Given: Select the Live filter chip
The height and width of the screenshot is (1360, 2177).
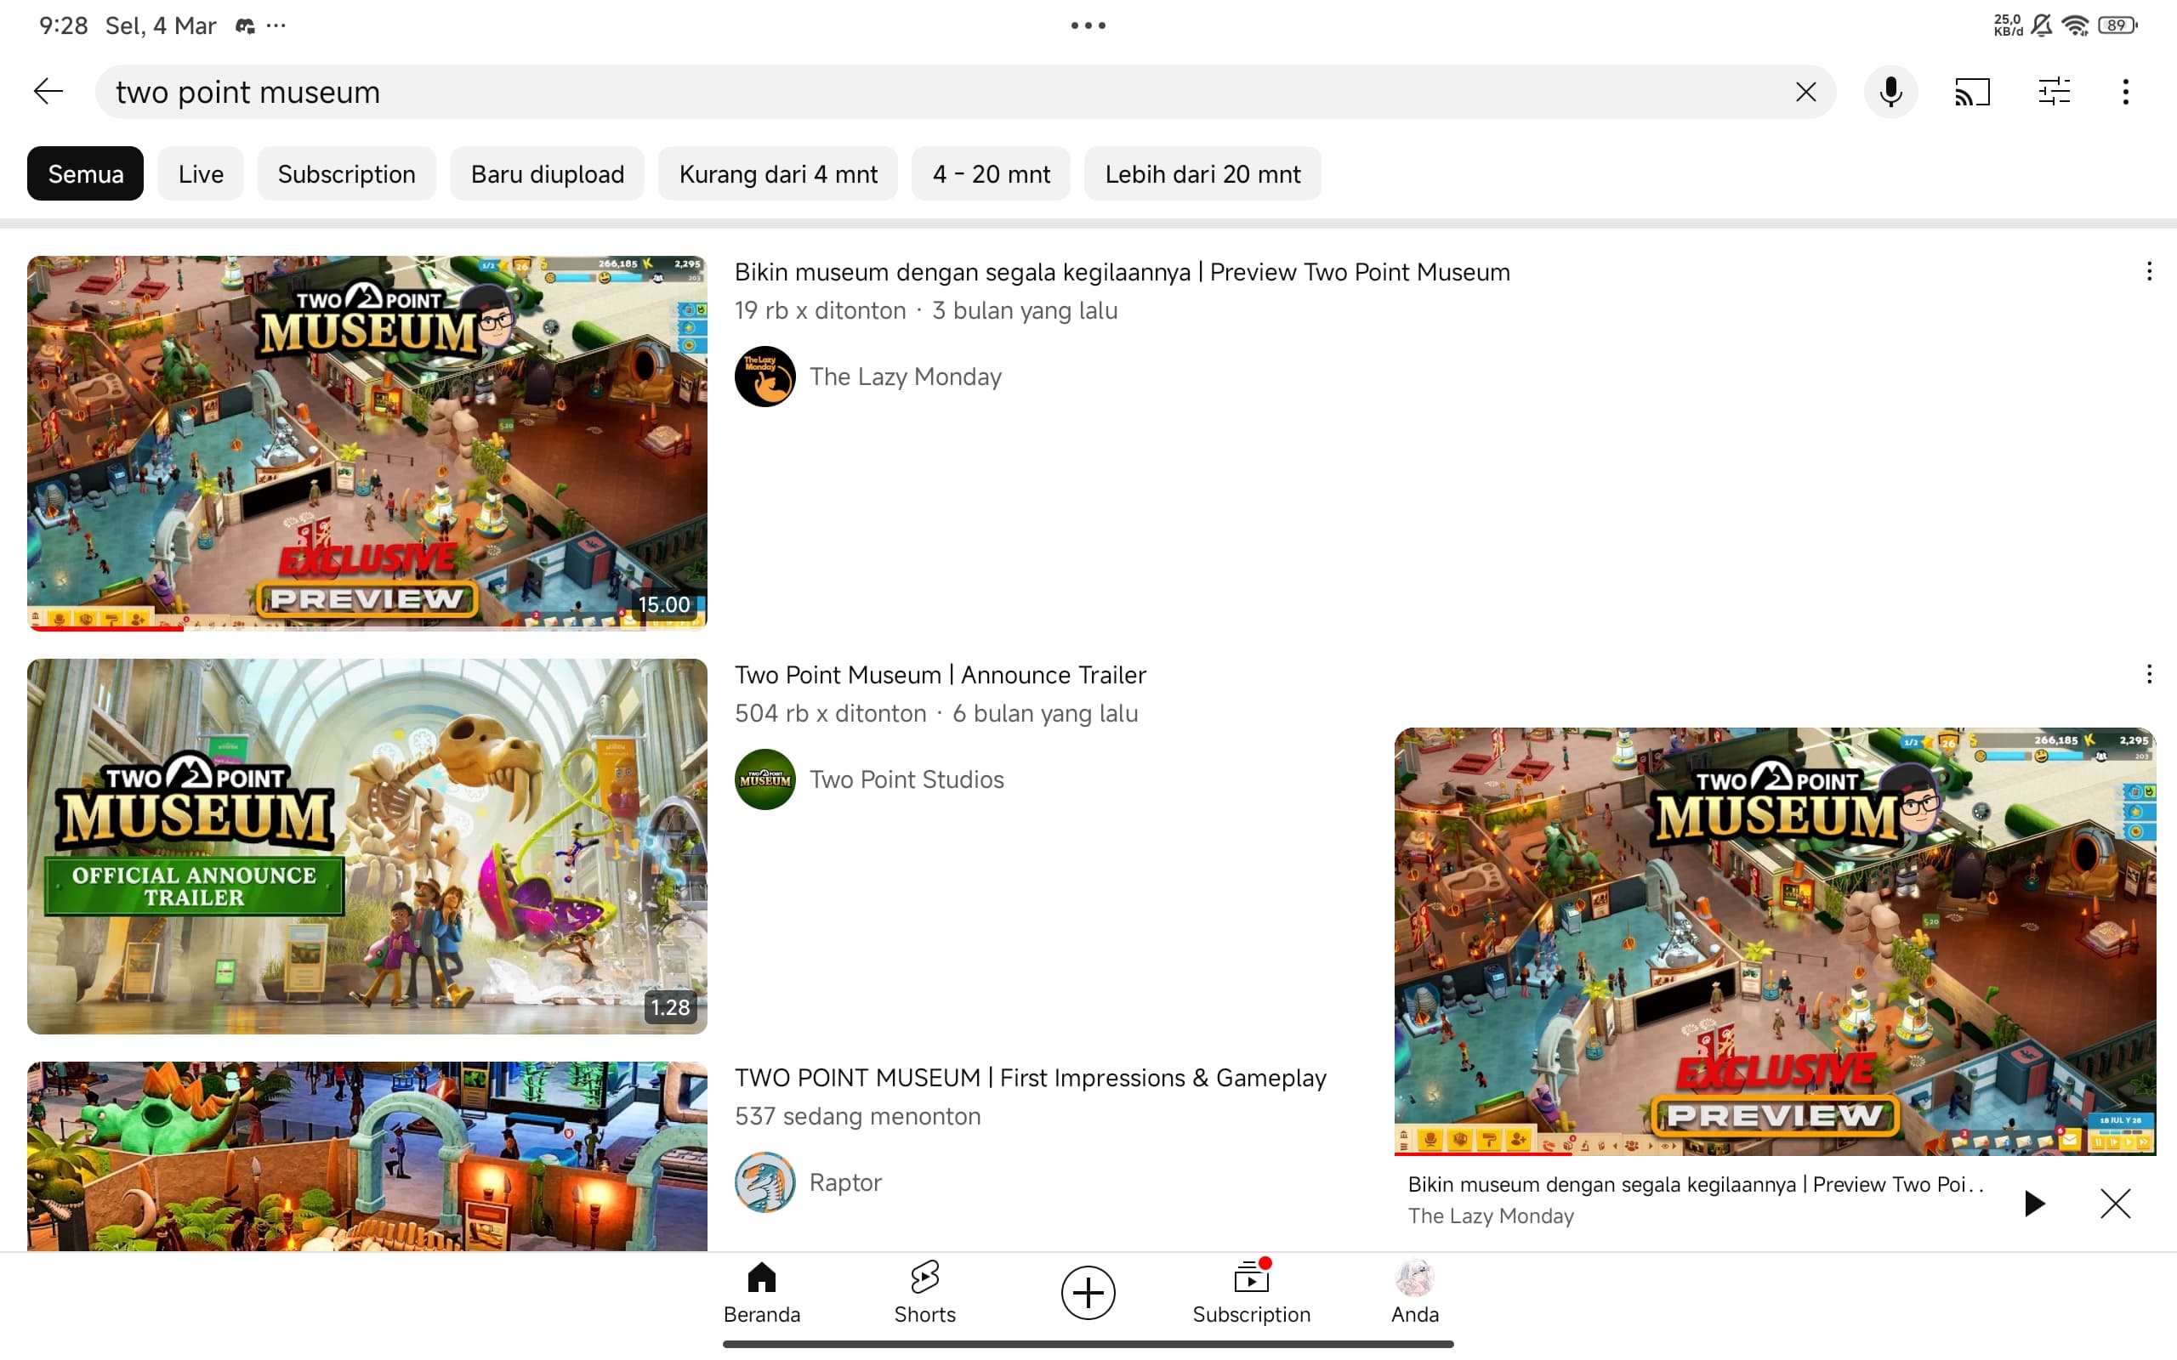Looking at the screenshot, I should (200, 173).
